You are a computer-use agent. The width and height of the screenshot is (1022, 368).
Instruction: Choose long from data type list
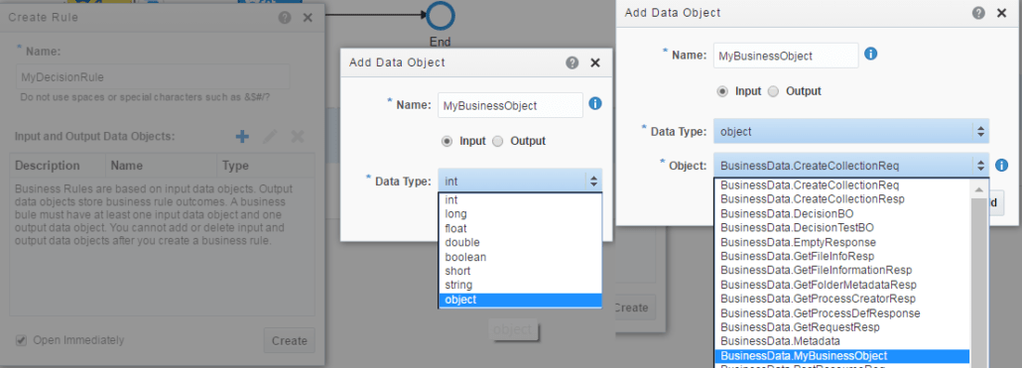(520, 213)
